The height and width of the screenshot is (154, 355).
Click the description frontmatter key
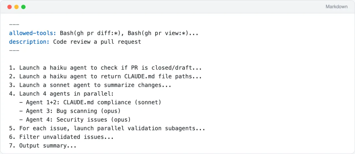point(30,42)
